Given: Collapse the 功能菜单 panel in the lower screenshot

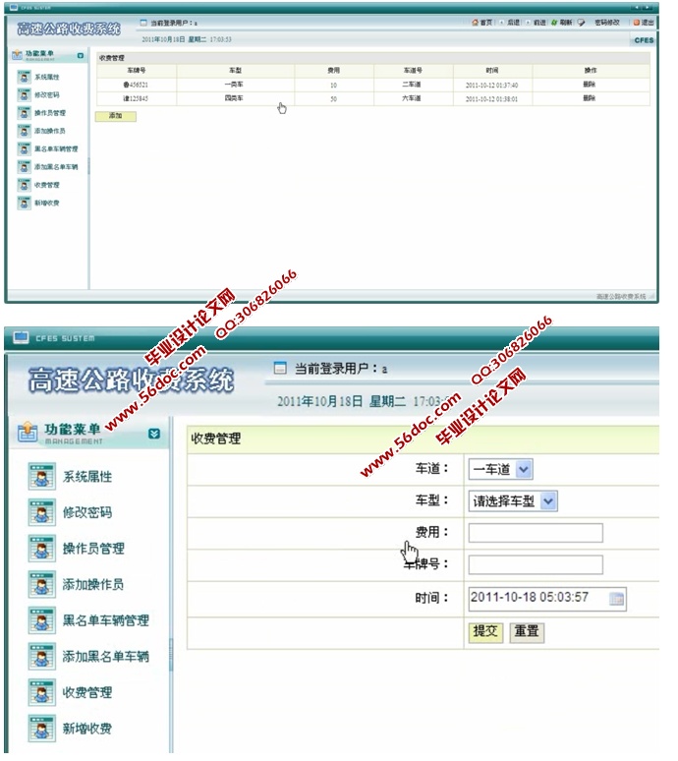Looking at the screenshot, I should click(x=153, y=433).
